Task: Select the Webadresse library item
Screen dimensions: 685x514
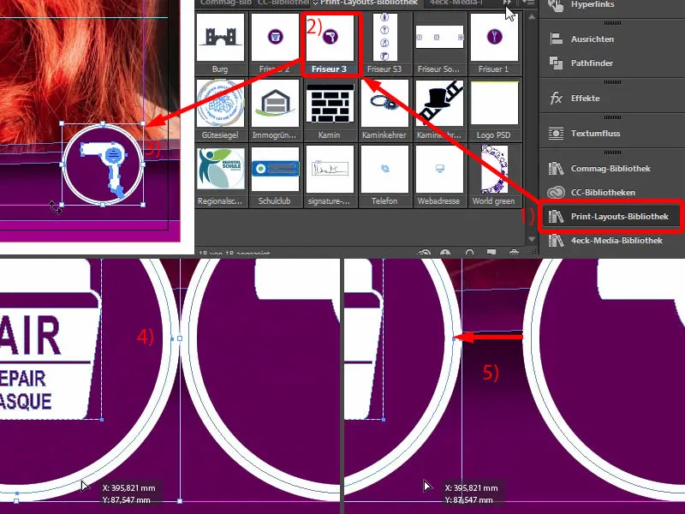Action: 439,176
